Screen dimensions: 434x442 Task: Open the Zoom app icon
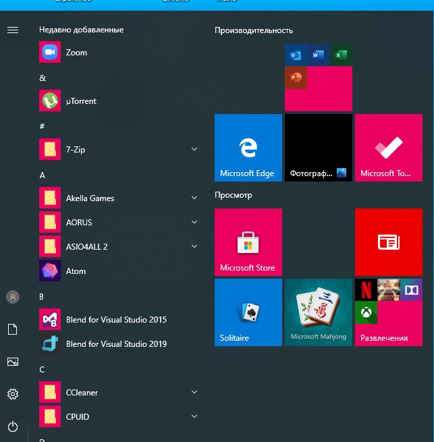point(50,52)
